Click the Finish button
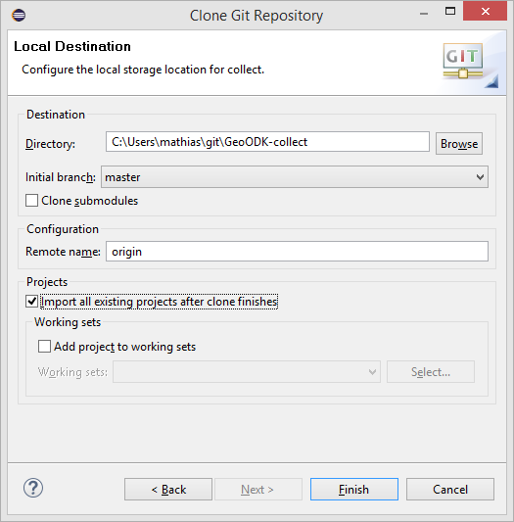This screenshot has width=514, height=522. pos(353,489)
